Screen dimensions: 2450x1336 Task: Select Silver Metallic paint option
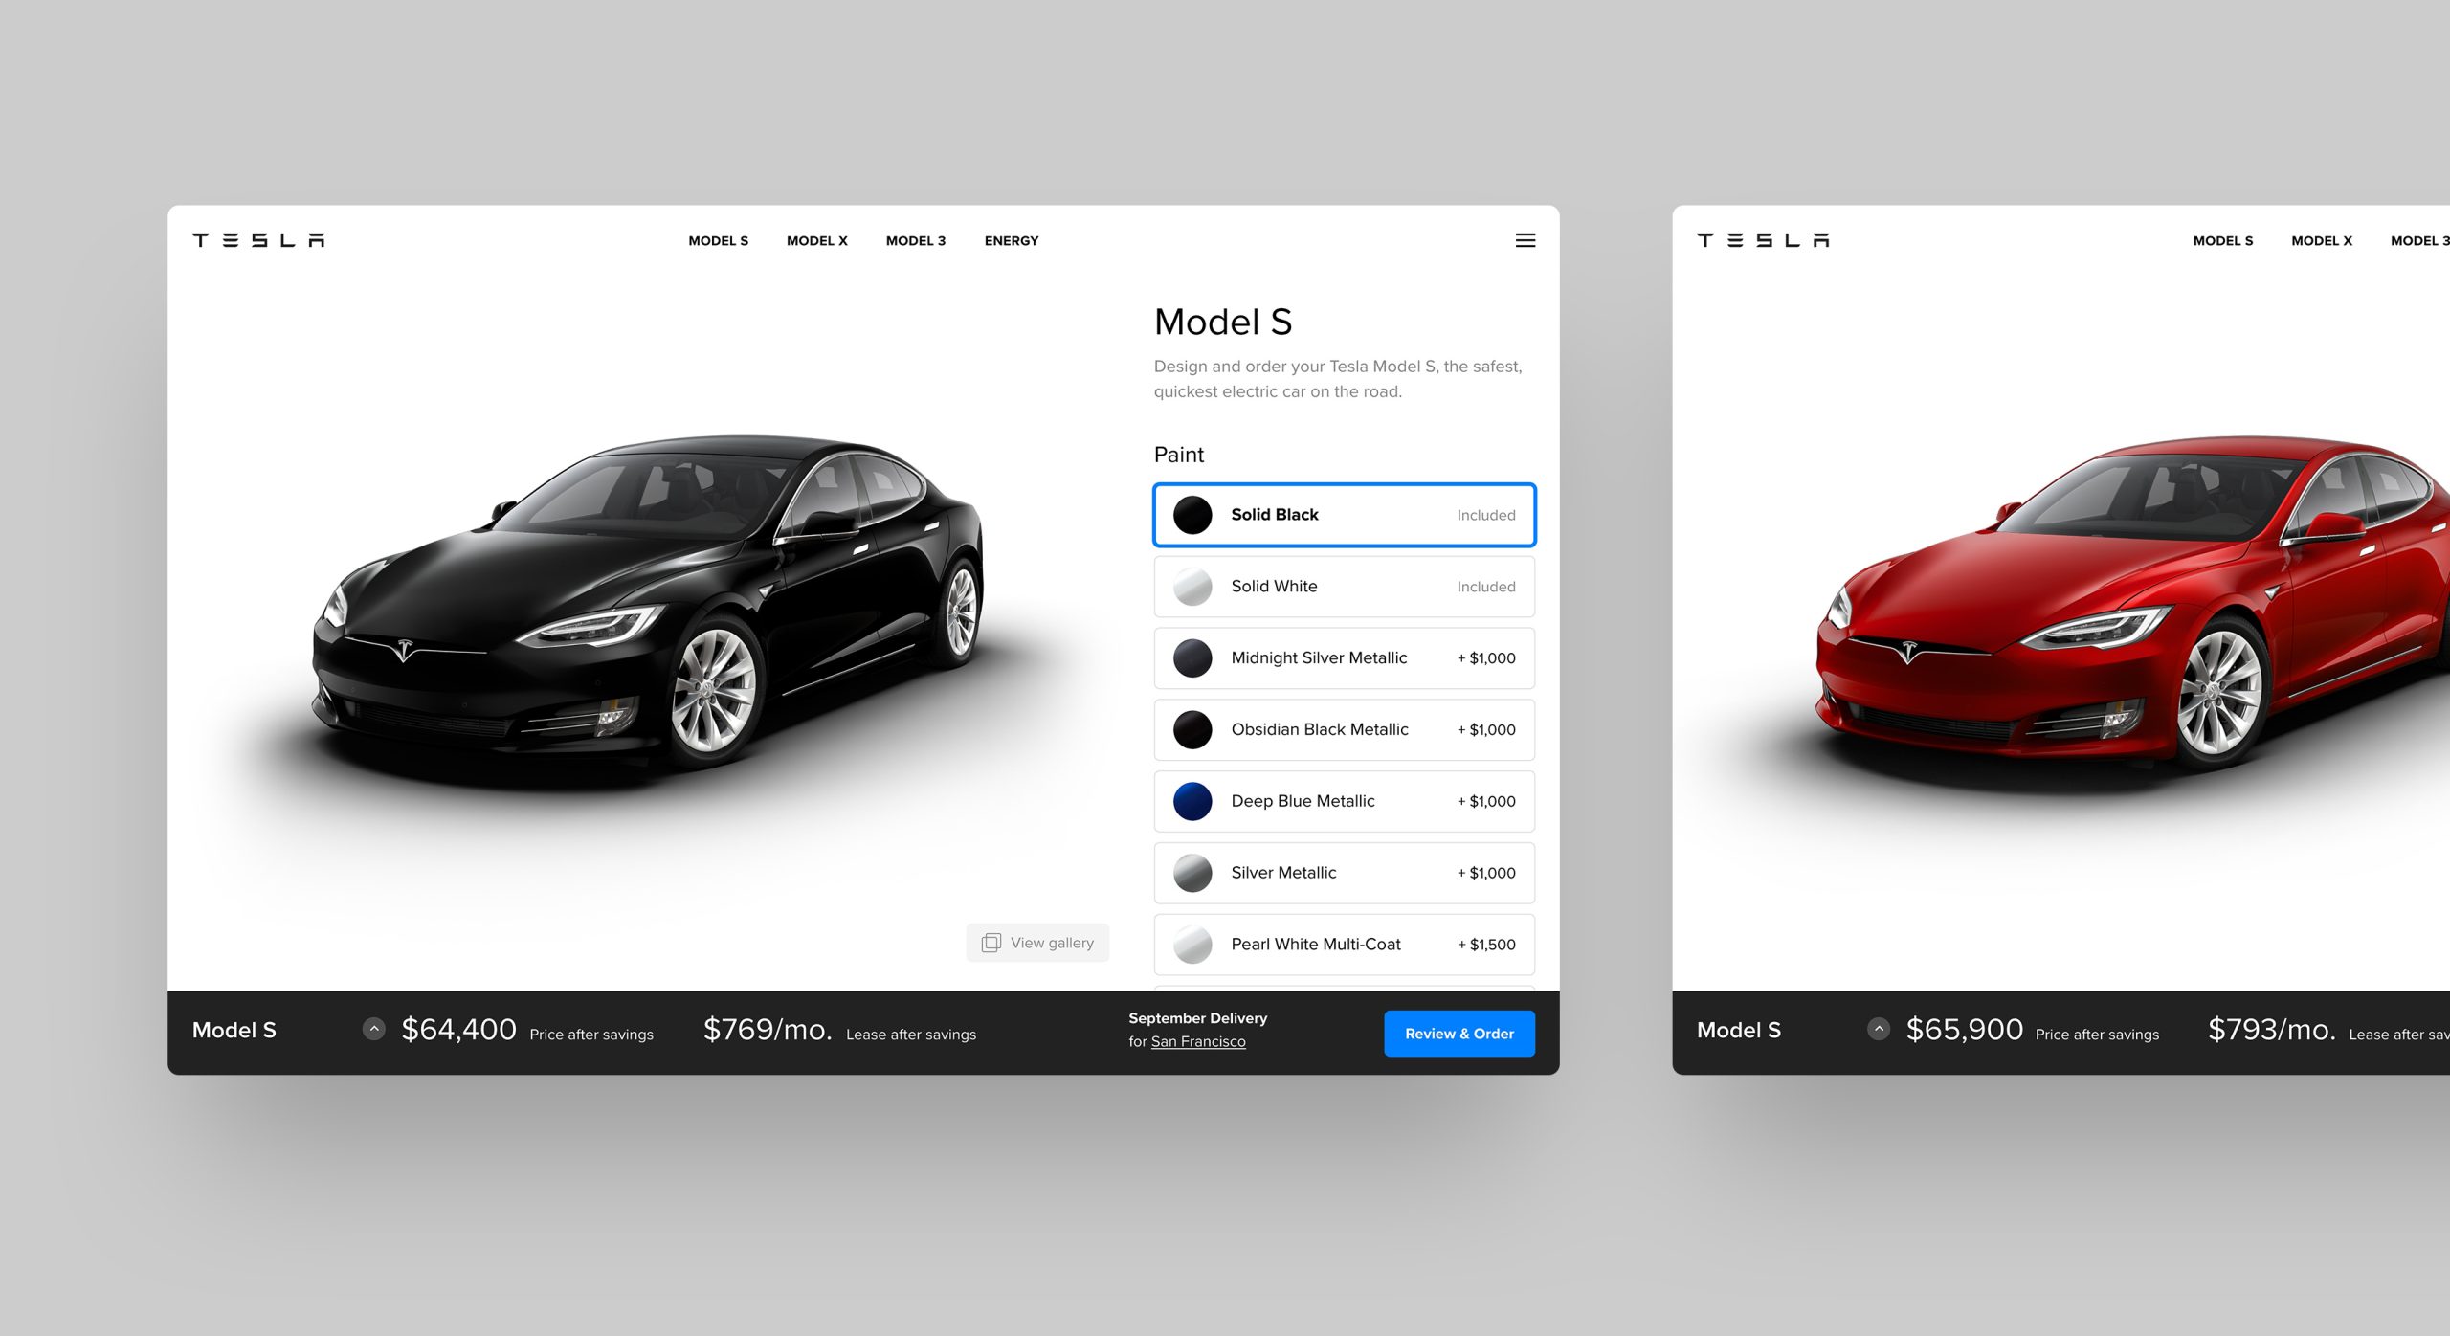tap(1346, 872)
